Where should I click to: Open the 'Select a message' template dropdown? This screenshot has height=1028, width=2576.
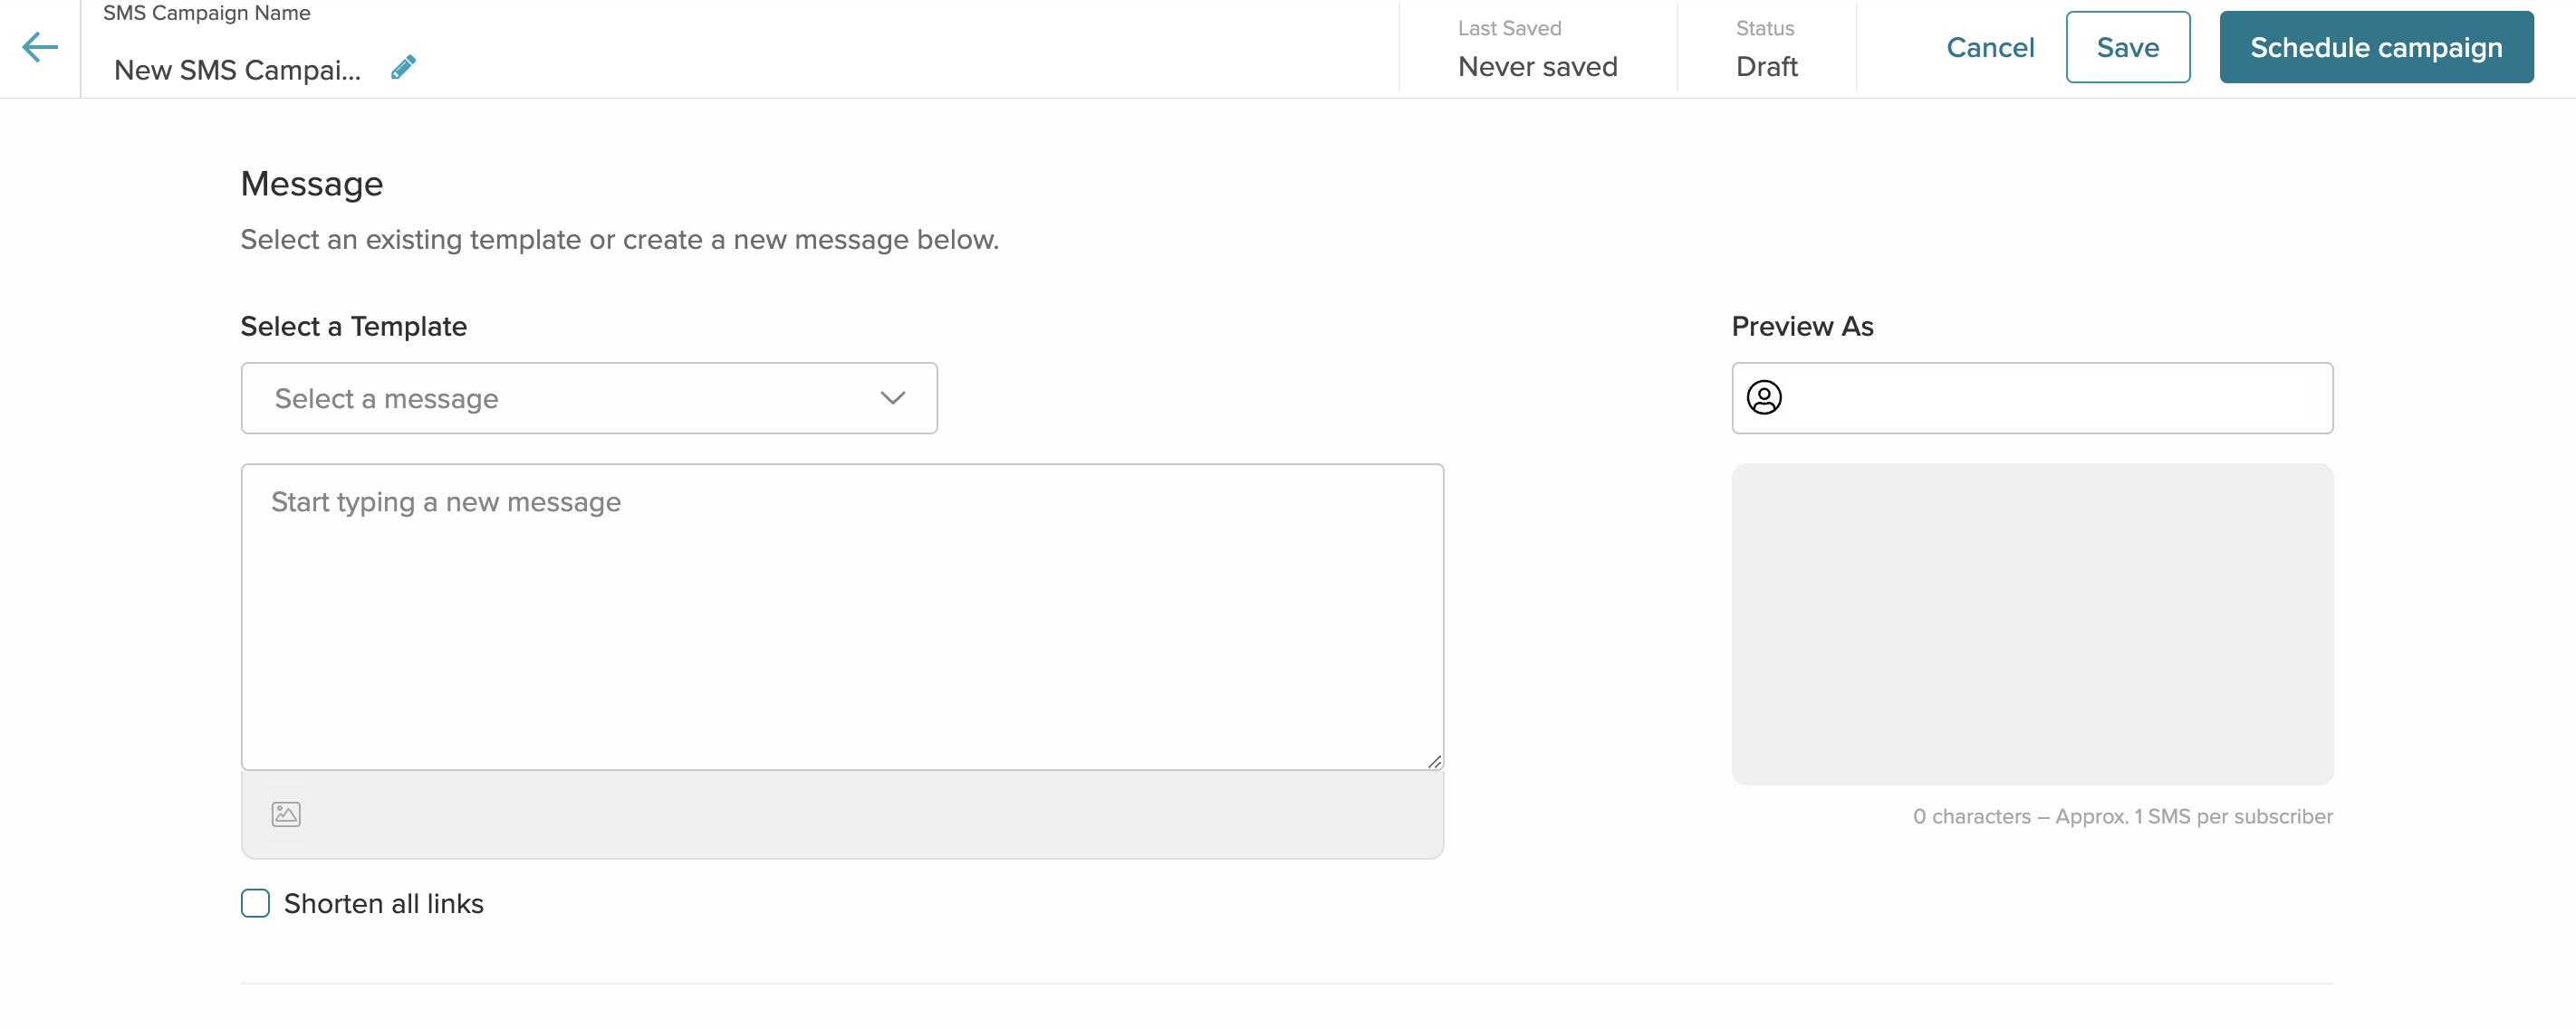click(588, 398)
